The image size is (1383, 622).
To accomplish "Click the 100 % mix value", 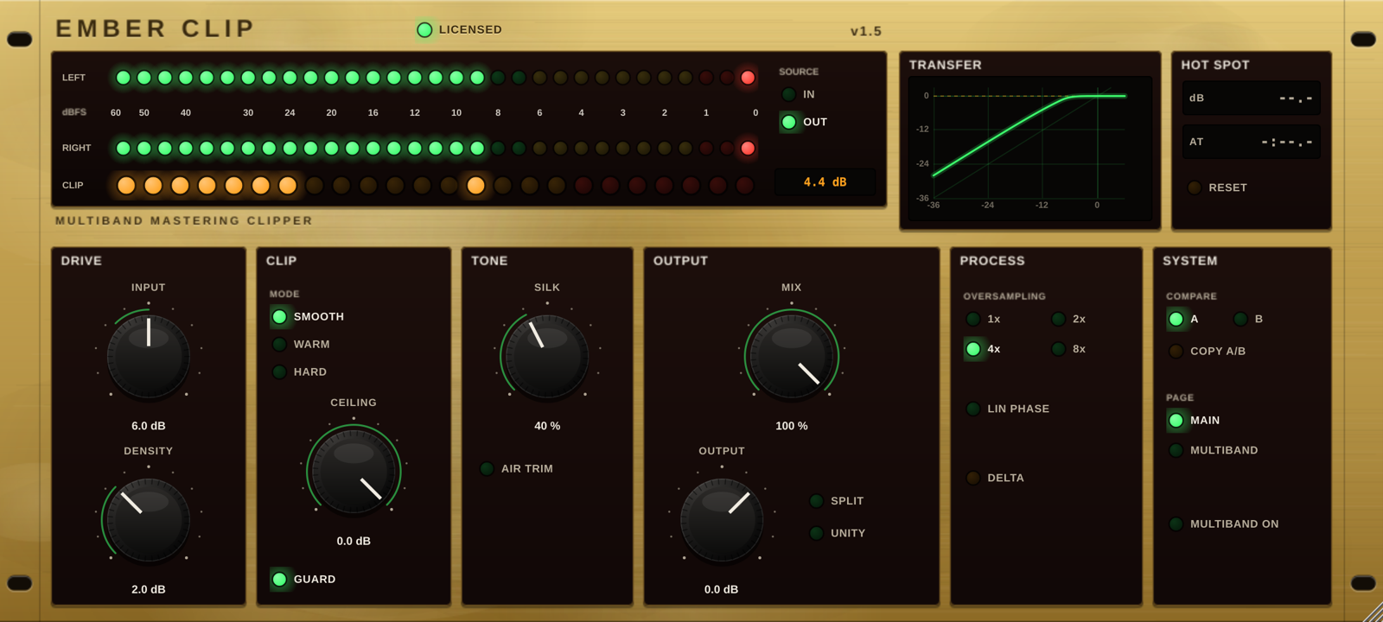I will pyautogui.click(x=792, y=426).
